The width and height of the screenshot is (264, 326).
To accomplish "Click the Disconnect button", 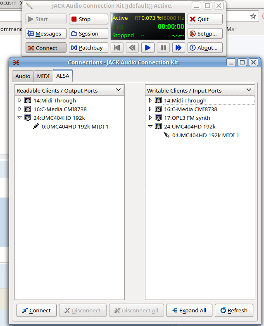I will coord(83,310).
